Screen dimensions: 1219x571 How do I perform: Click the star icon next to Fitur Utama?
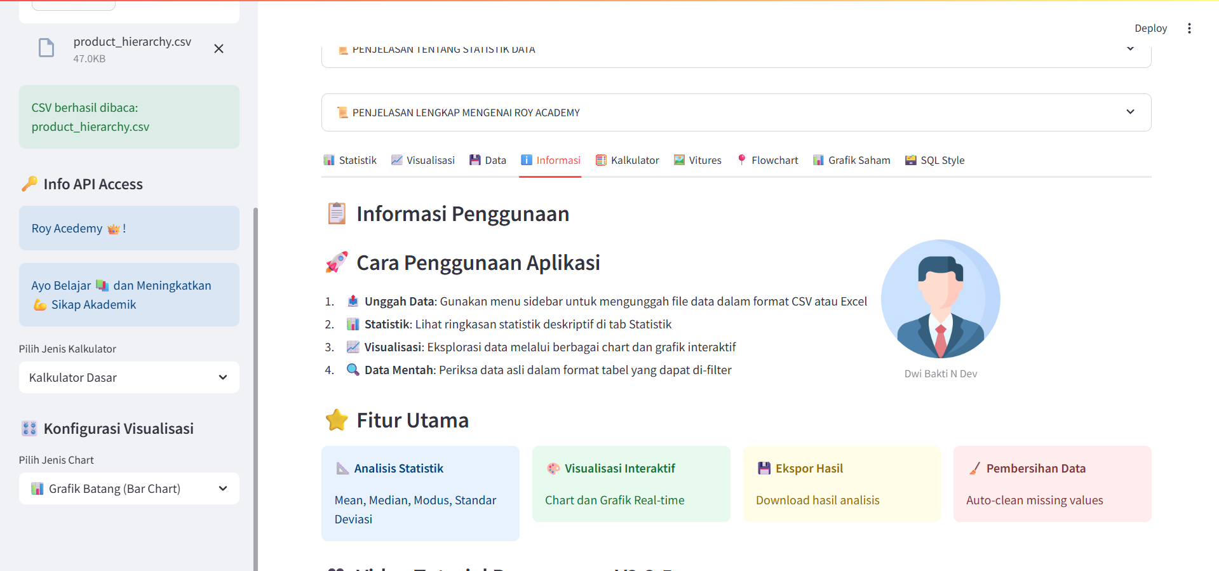click(337, 420)
